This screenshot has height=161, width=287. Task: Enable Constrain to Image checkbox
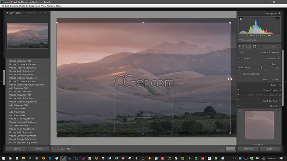click(x=240, y=74)
